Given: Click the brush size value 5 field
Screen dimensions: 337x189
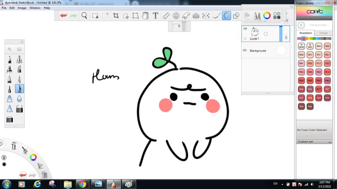Looking at the screenshot, I should [177, 26].
